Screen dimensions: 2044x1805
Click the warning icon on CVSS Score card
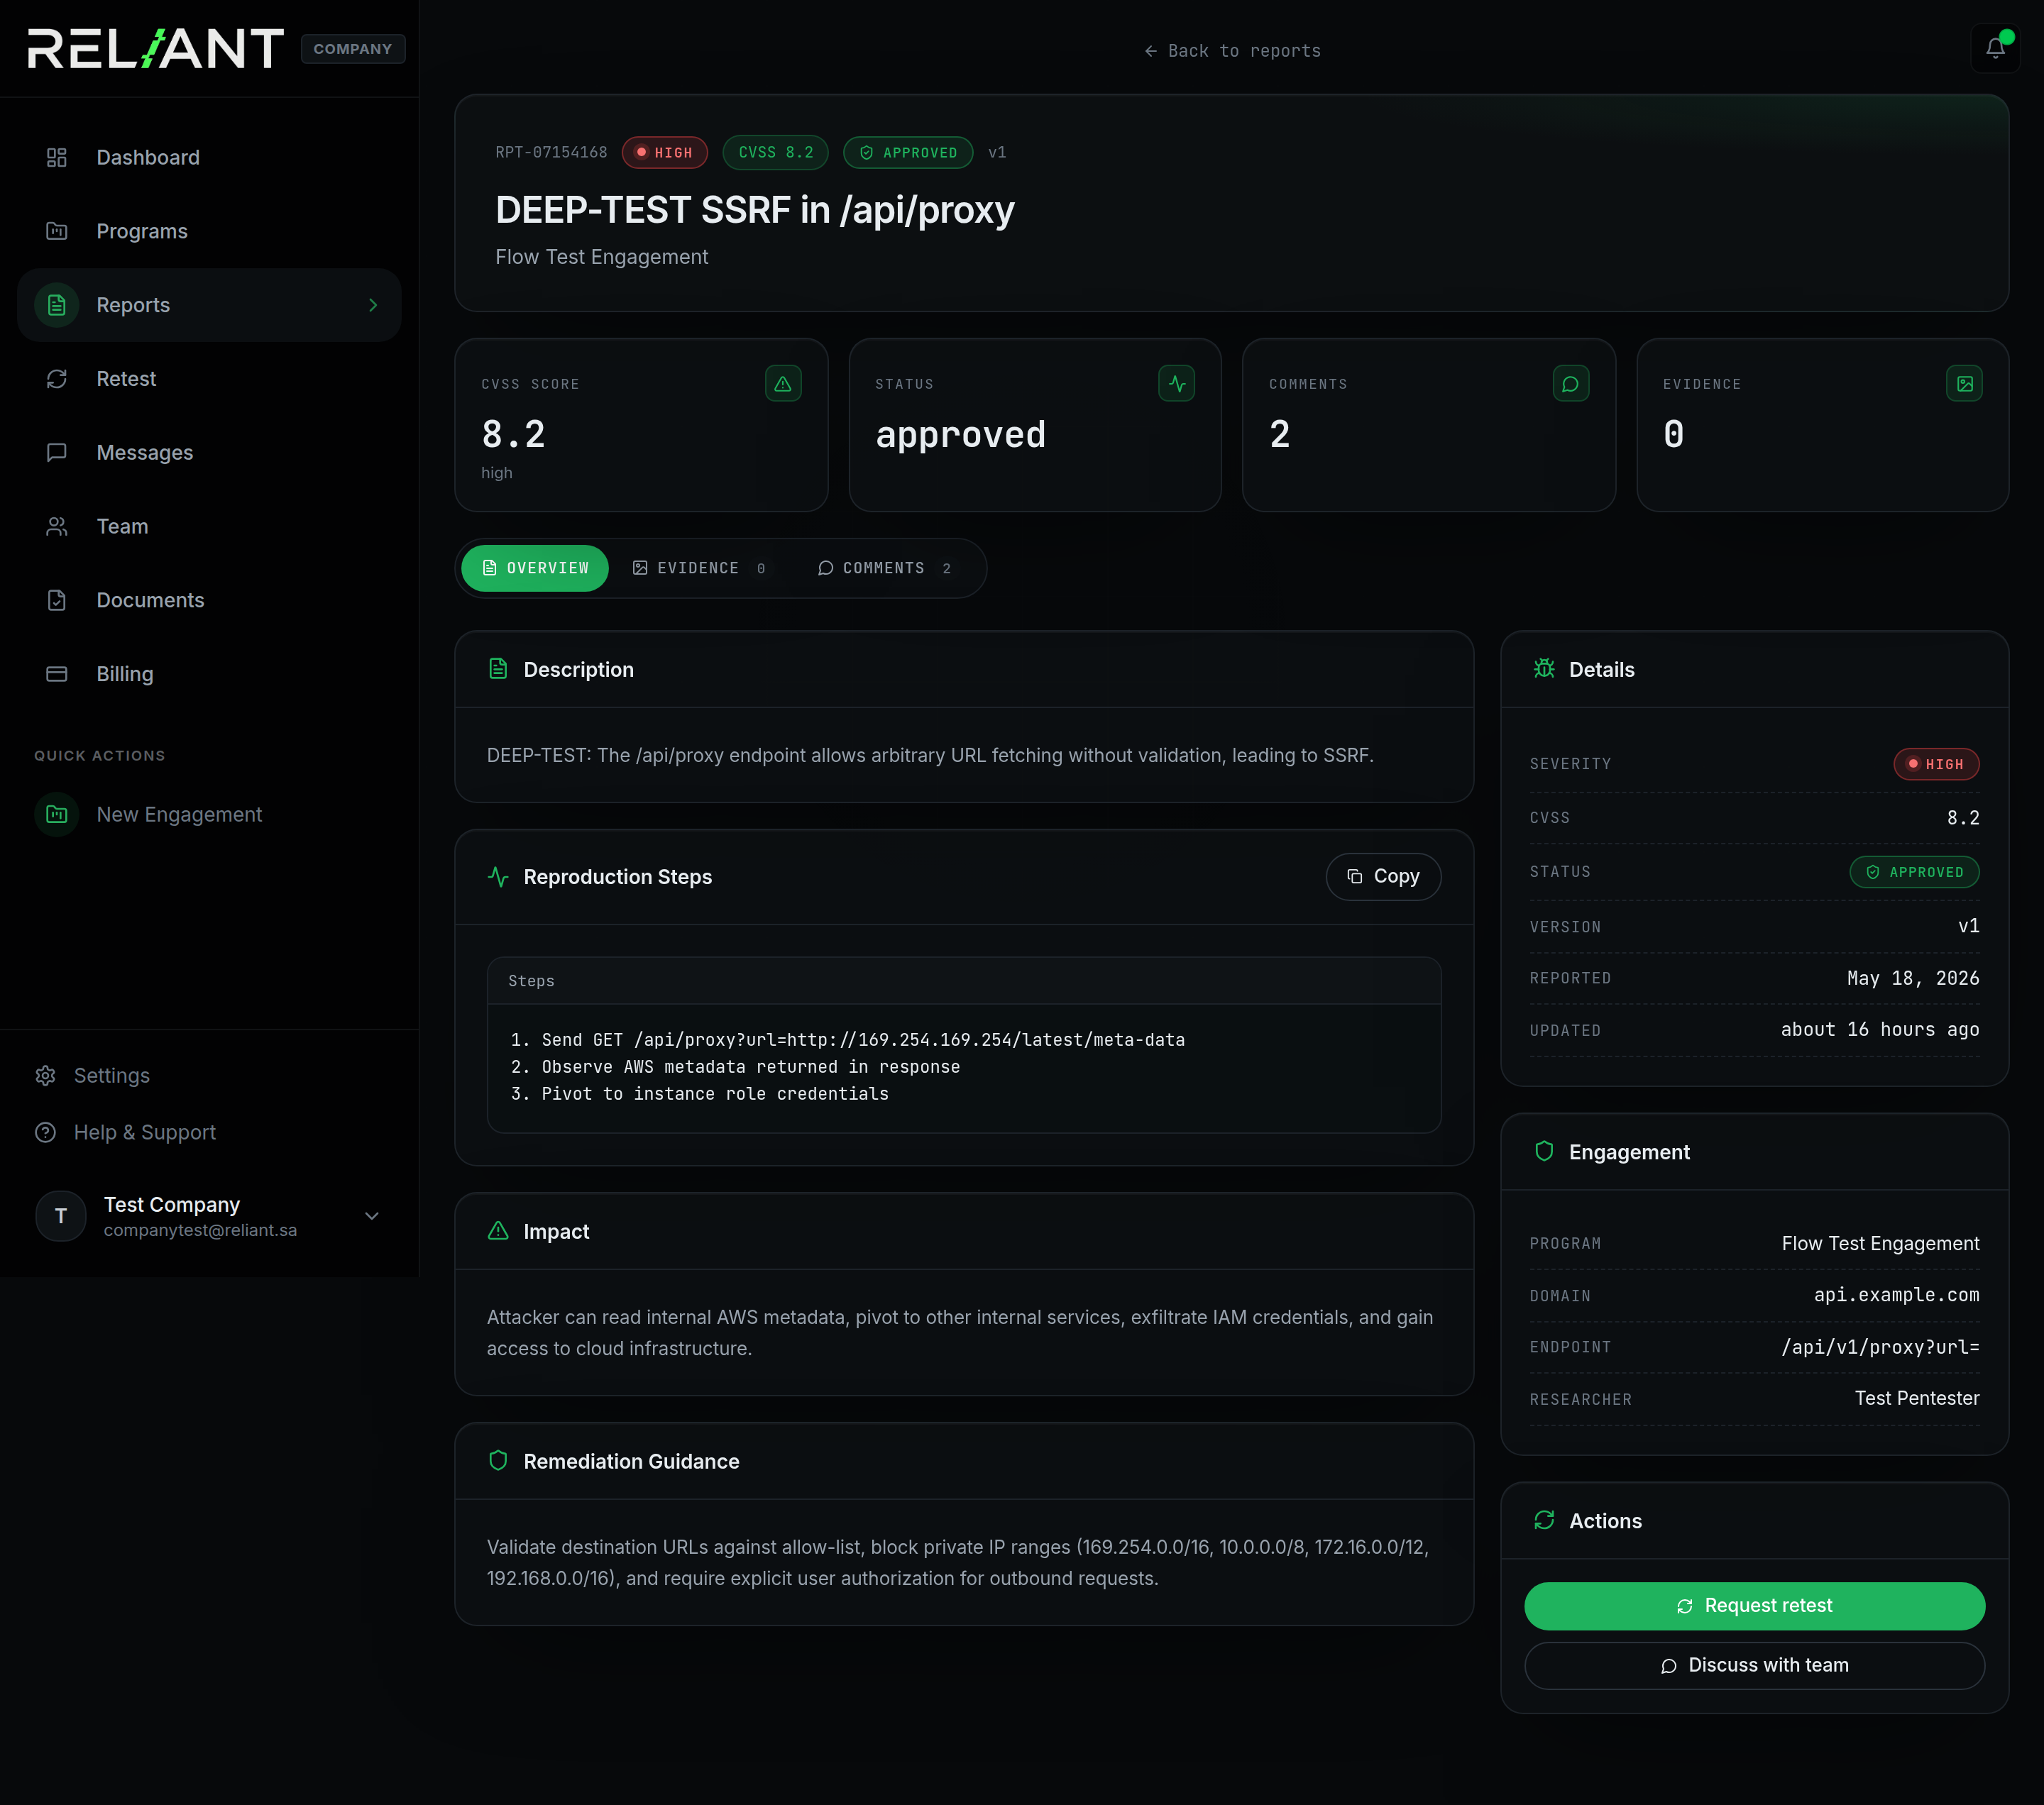coord(783,384)
